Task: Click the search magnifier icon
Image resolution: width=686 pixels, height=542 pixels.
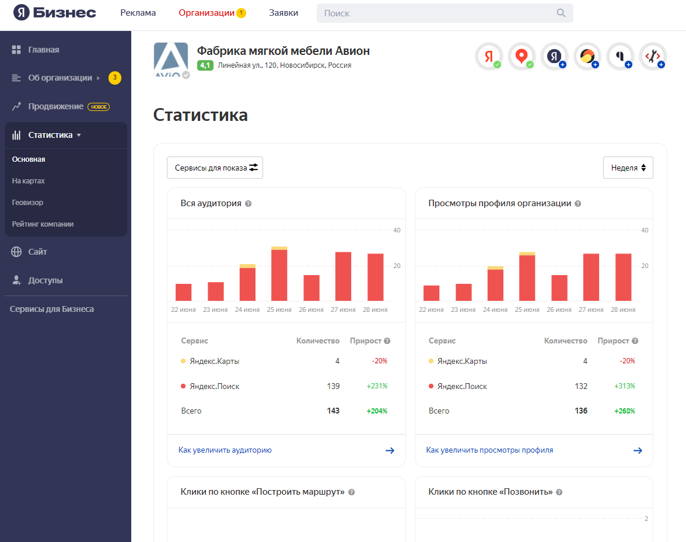Action: pyautogui.click(x=561, y=13)
